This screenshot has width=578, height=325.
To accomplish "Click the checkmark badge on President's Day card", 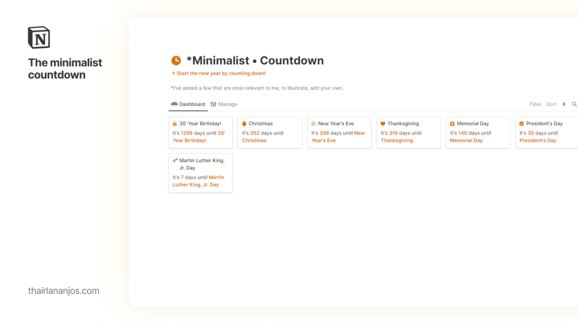I will [522, 124].
